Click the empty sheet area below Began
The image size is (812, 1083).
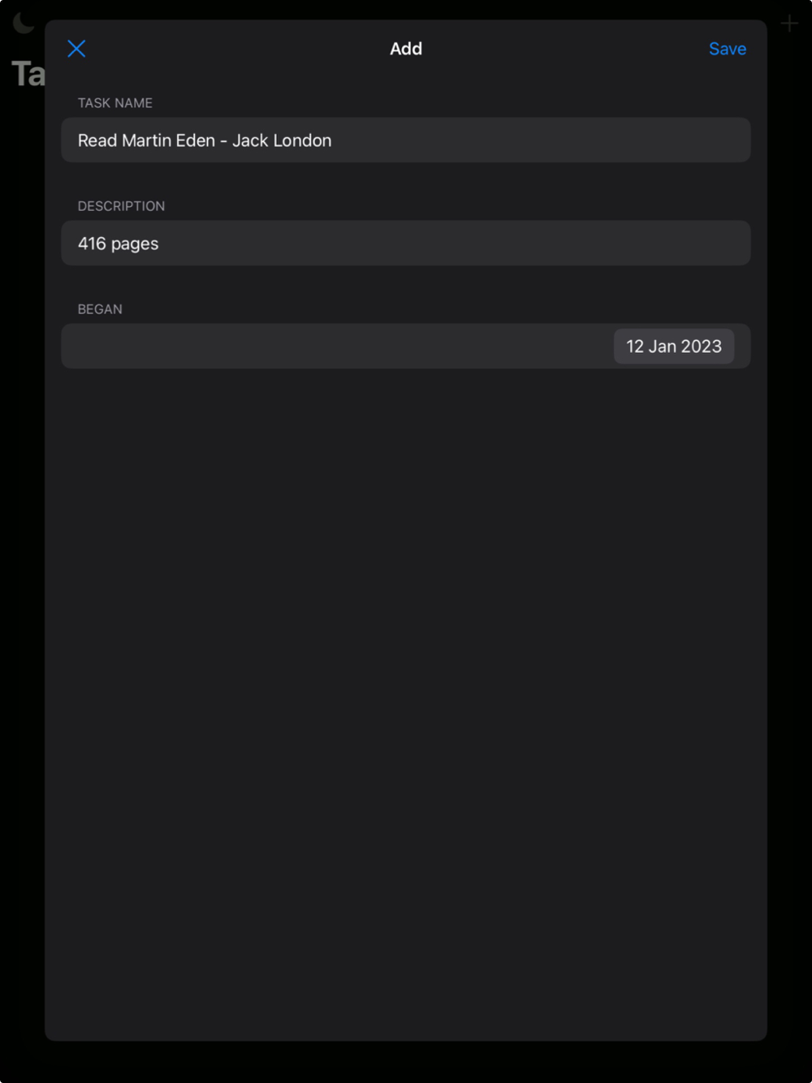(406, 698)
